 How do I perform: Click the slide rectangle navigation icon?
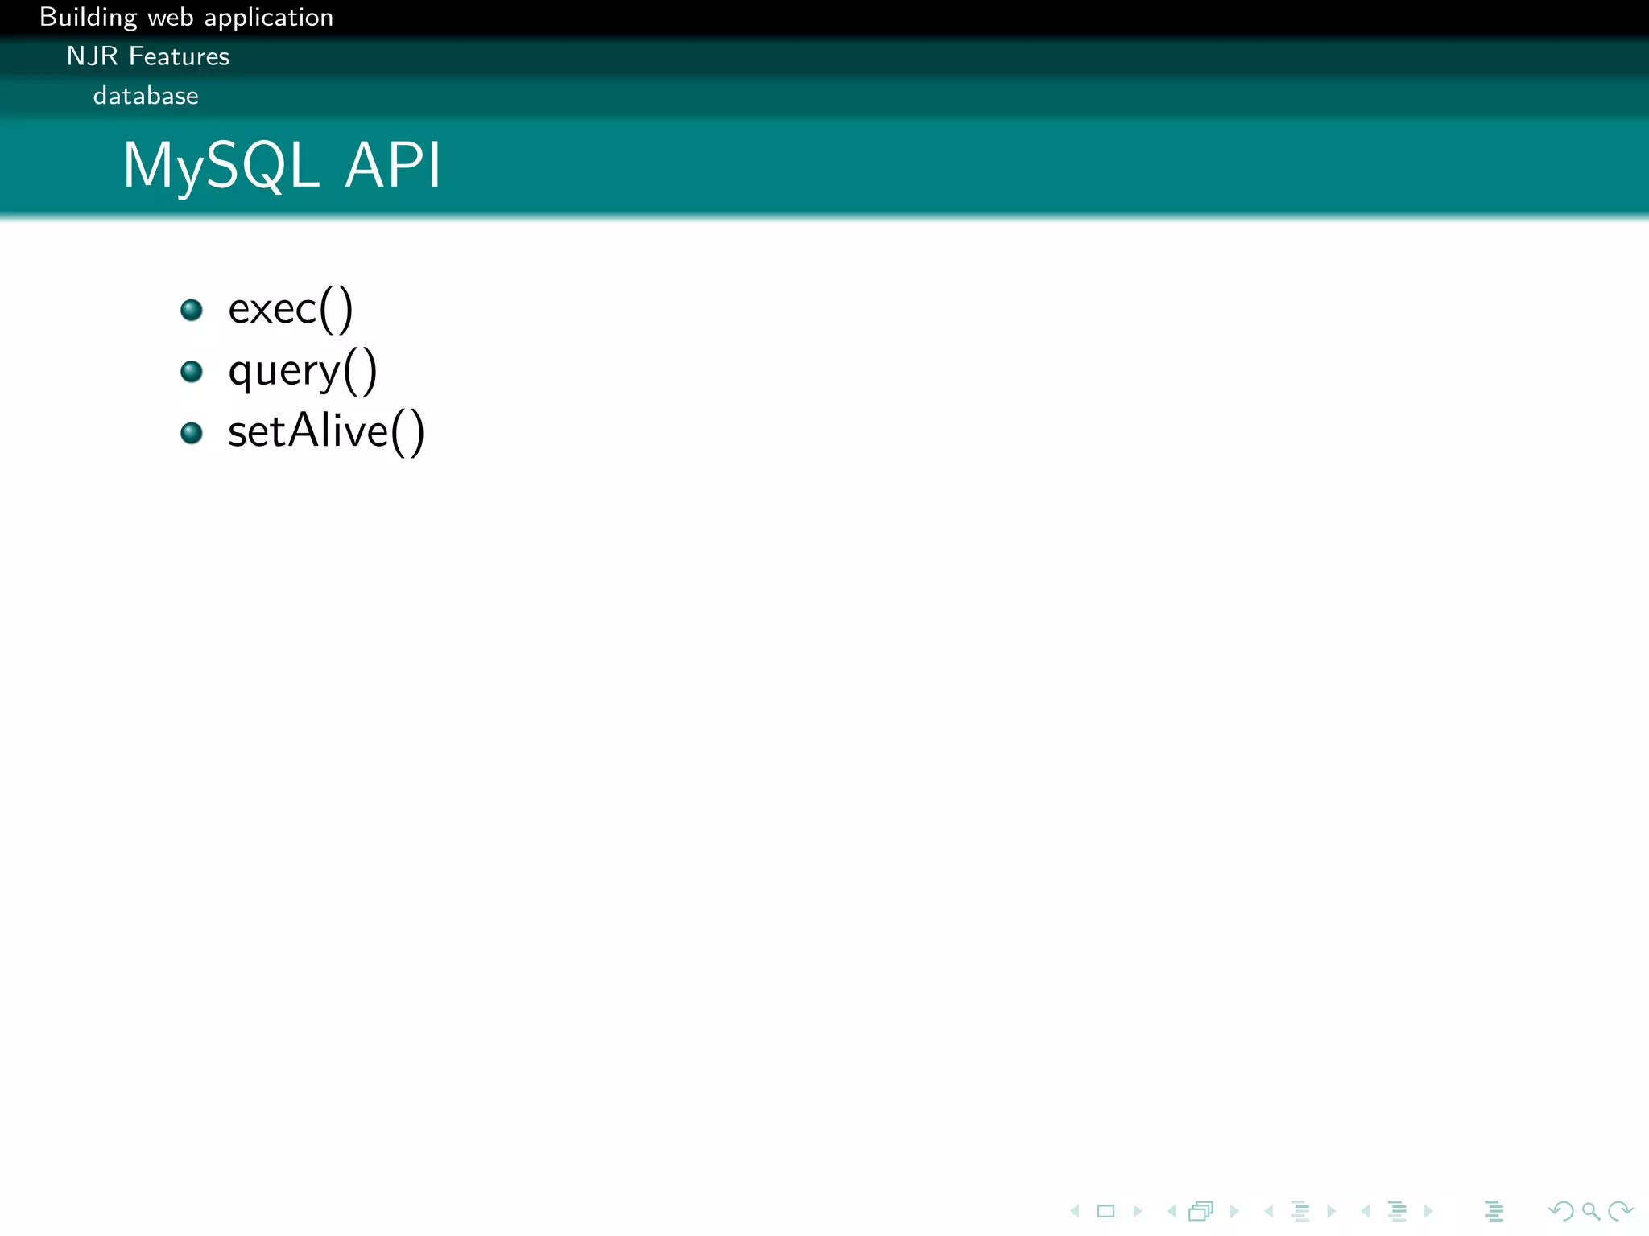[1106, 1211]
